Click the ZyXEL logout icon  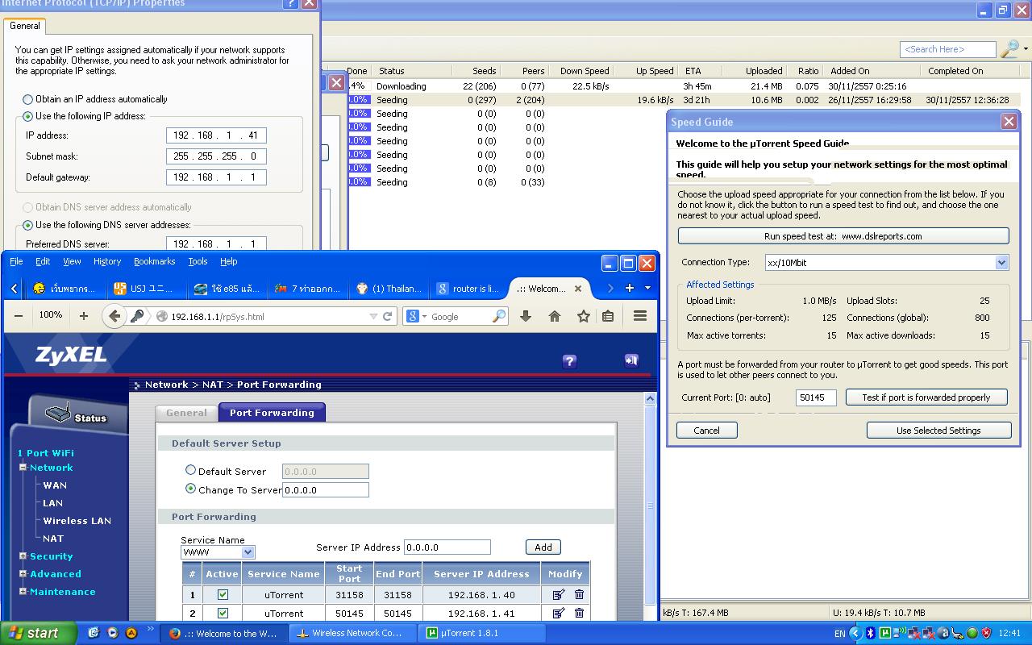coord(631,360)
